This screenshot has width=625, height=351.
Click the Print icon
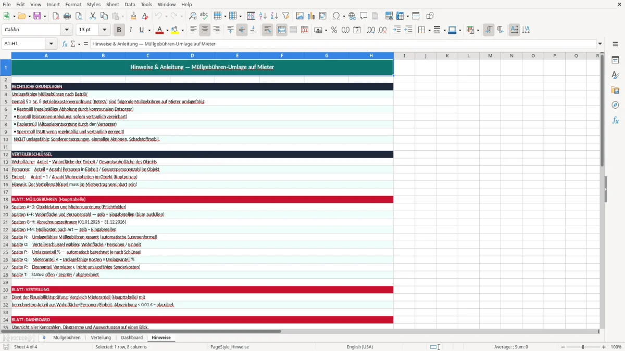pyautogui.click(x=67, y=16)
